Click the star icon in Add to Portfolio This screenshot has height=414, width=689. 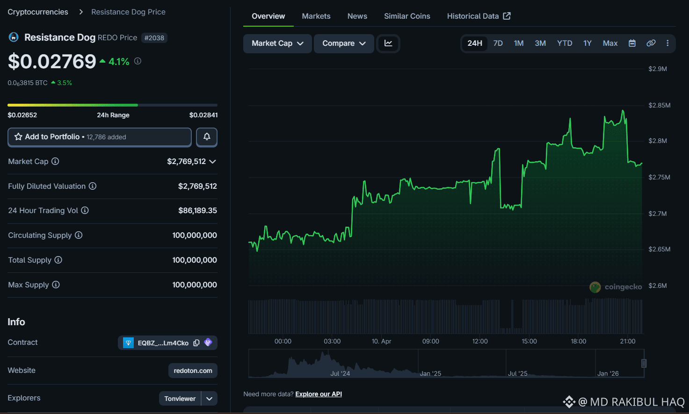tap(18, 137)
